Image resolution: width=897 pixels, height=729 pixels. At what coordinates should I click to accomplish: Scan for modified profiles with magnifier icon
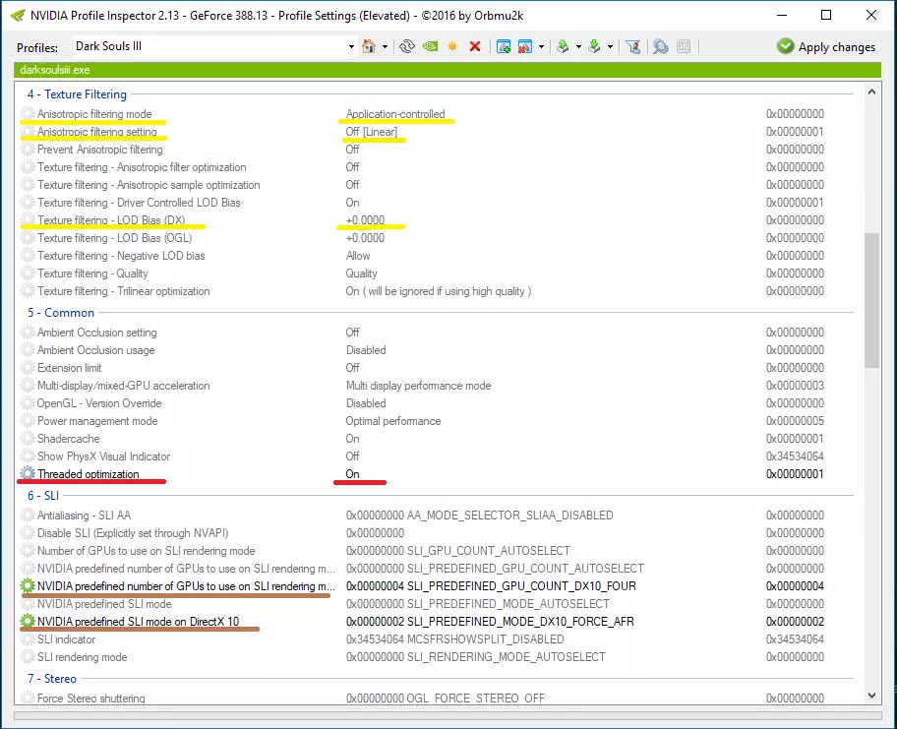pyautogui.click(x=661, y=46)
